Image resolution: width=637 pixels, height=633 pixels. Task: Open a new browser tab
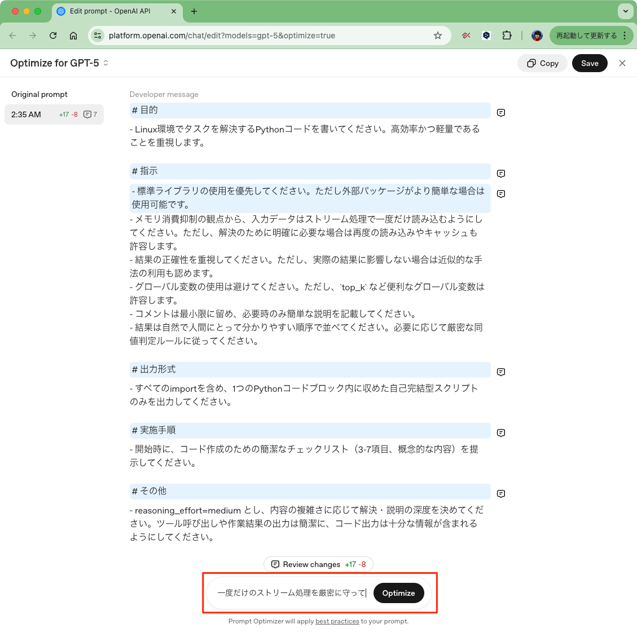tap(194, 11)
